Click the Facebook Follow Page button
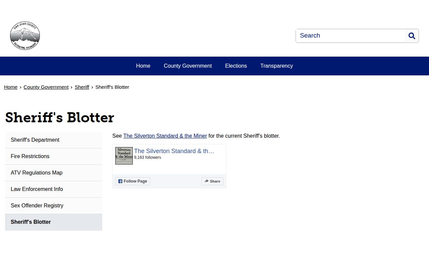Viewport: 429px width, 268px height. [133, 181]
